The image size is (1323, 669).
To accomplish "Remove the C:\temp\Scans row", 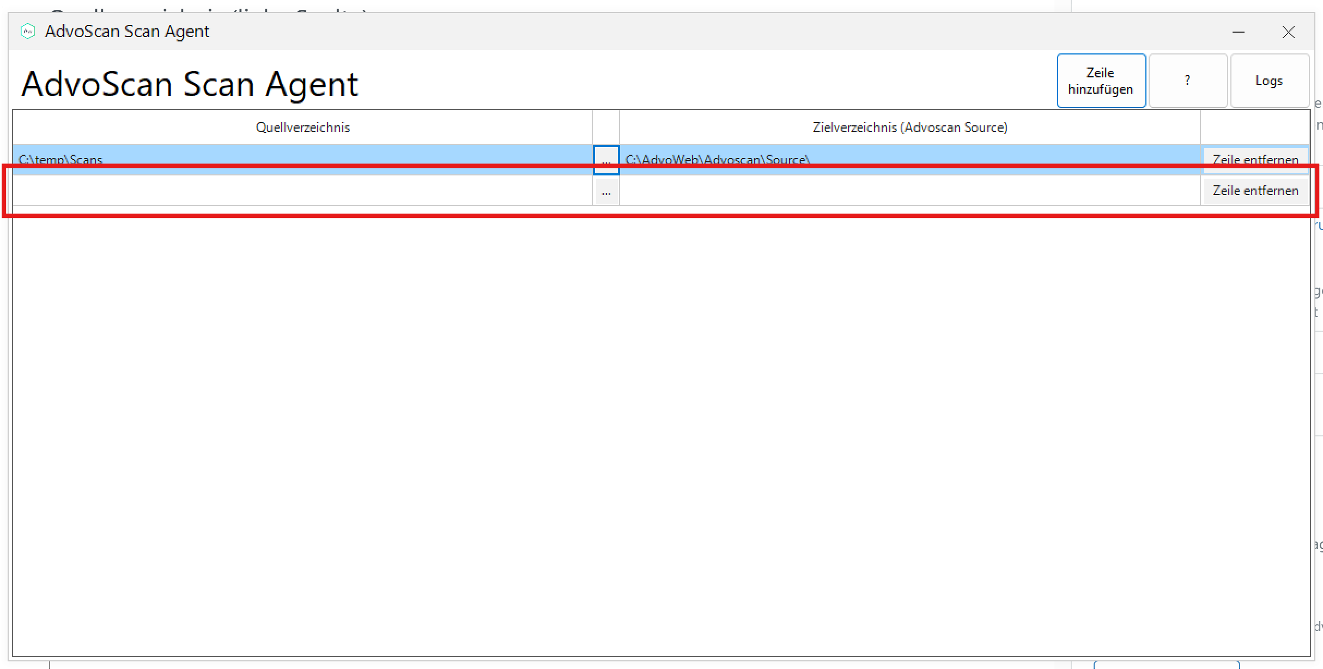I will [x=1255, y=159].
